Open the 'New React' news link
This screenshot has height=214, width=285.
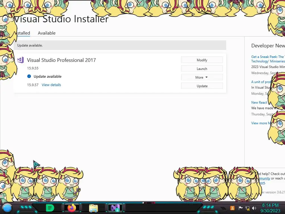coord(259,103)
